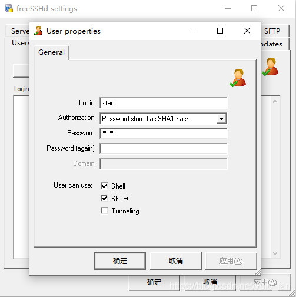The image size is (296, 297).
Task: Close the freeSSHd settings window
Action: point(281,8)
